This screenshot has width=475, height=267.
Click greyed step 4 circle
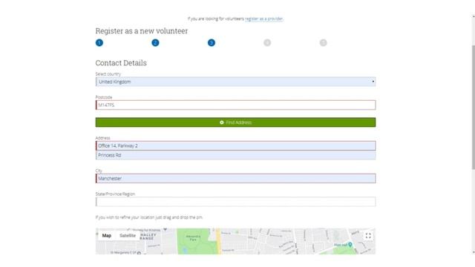tap(267, 43)
